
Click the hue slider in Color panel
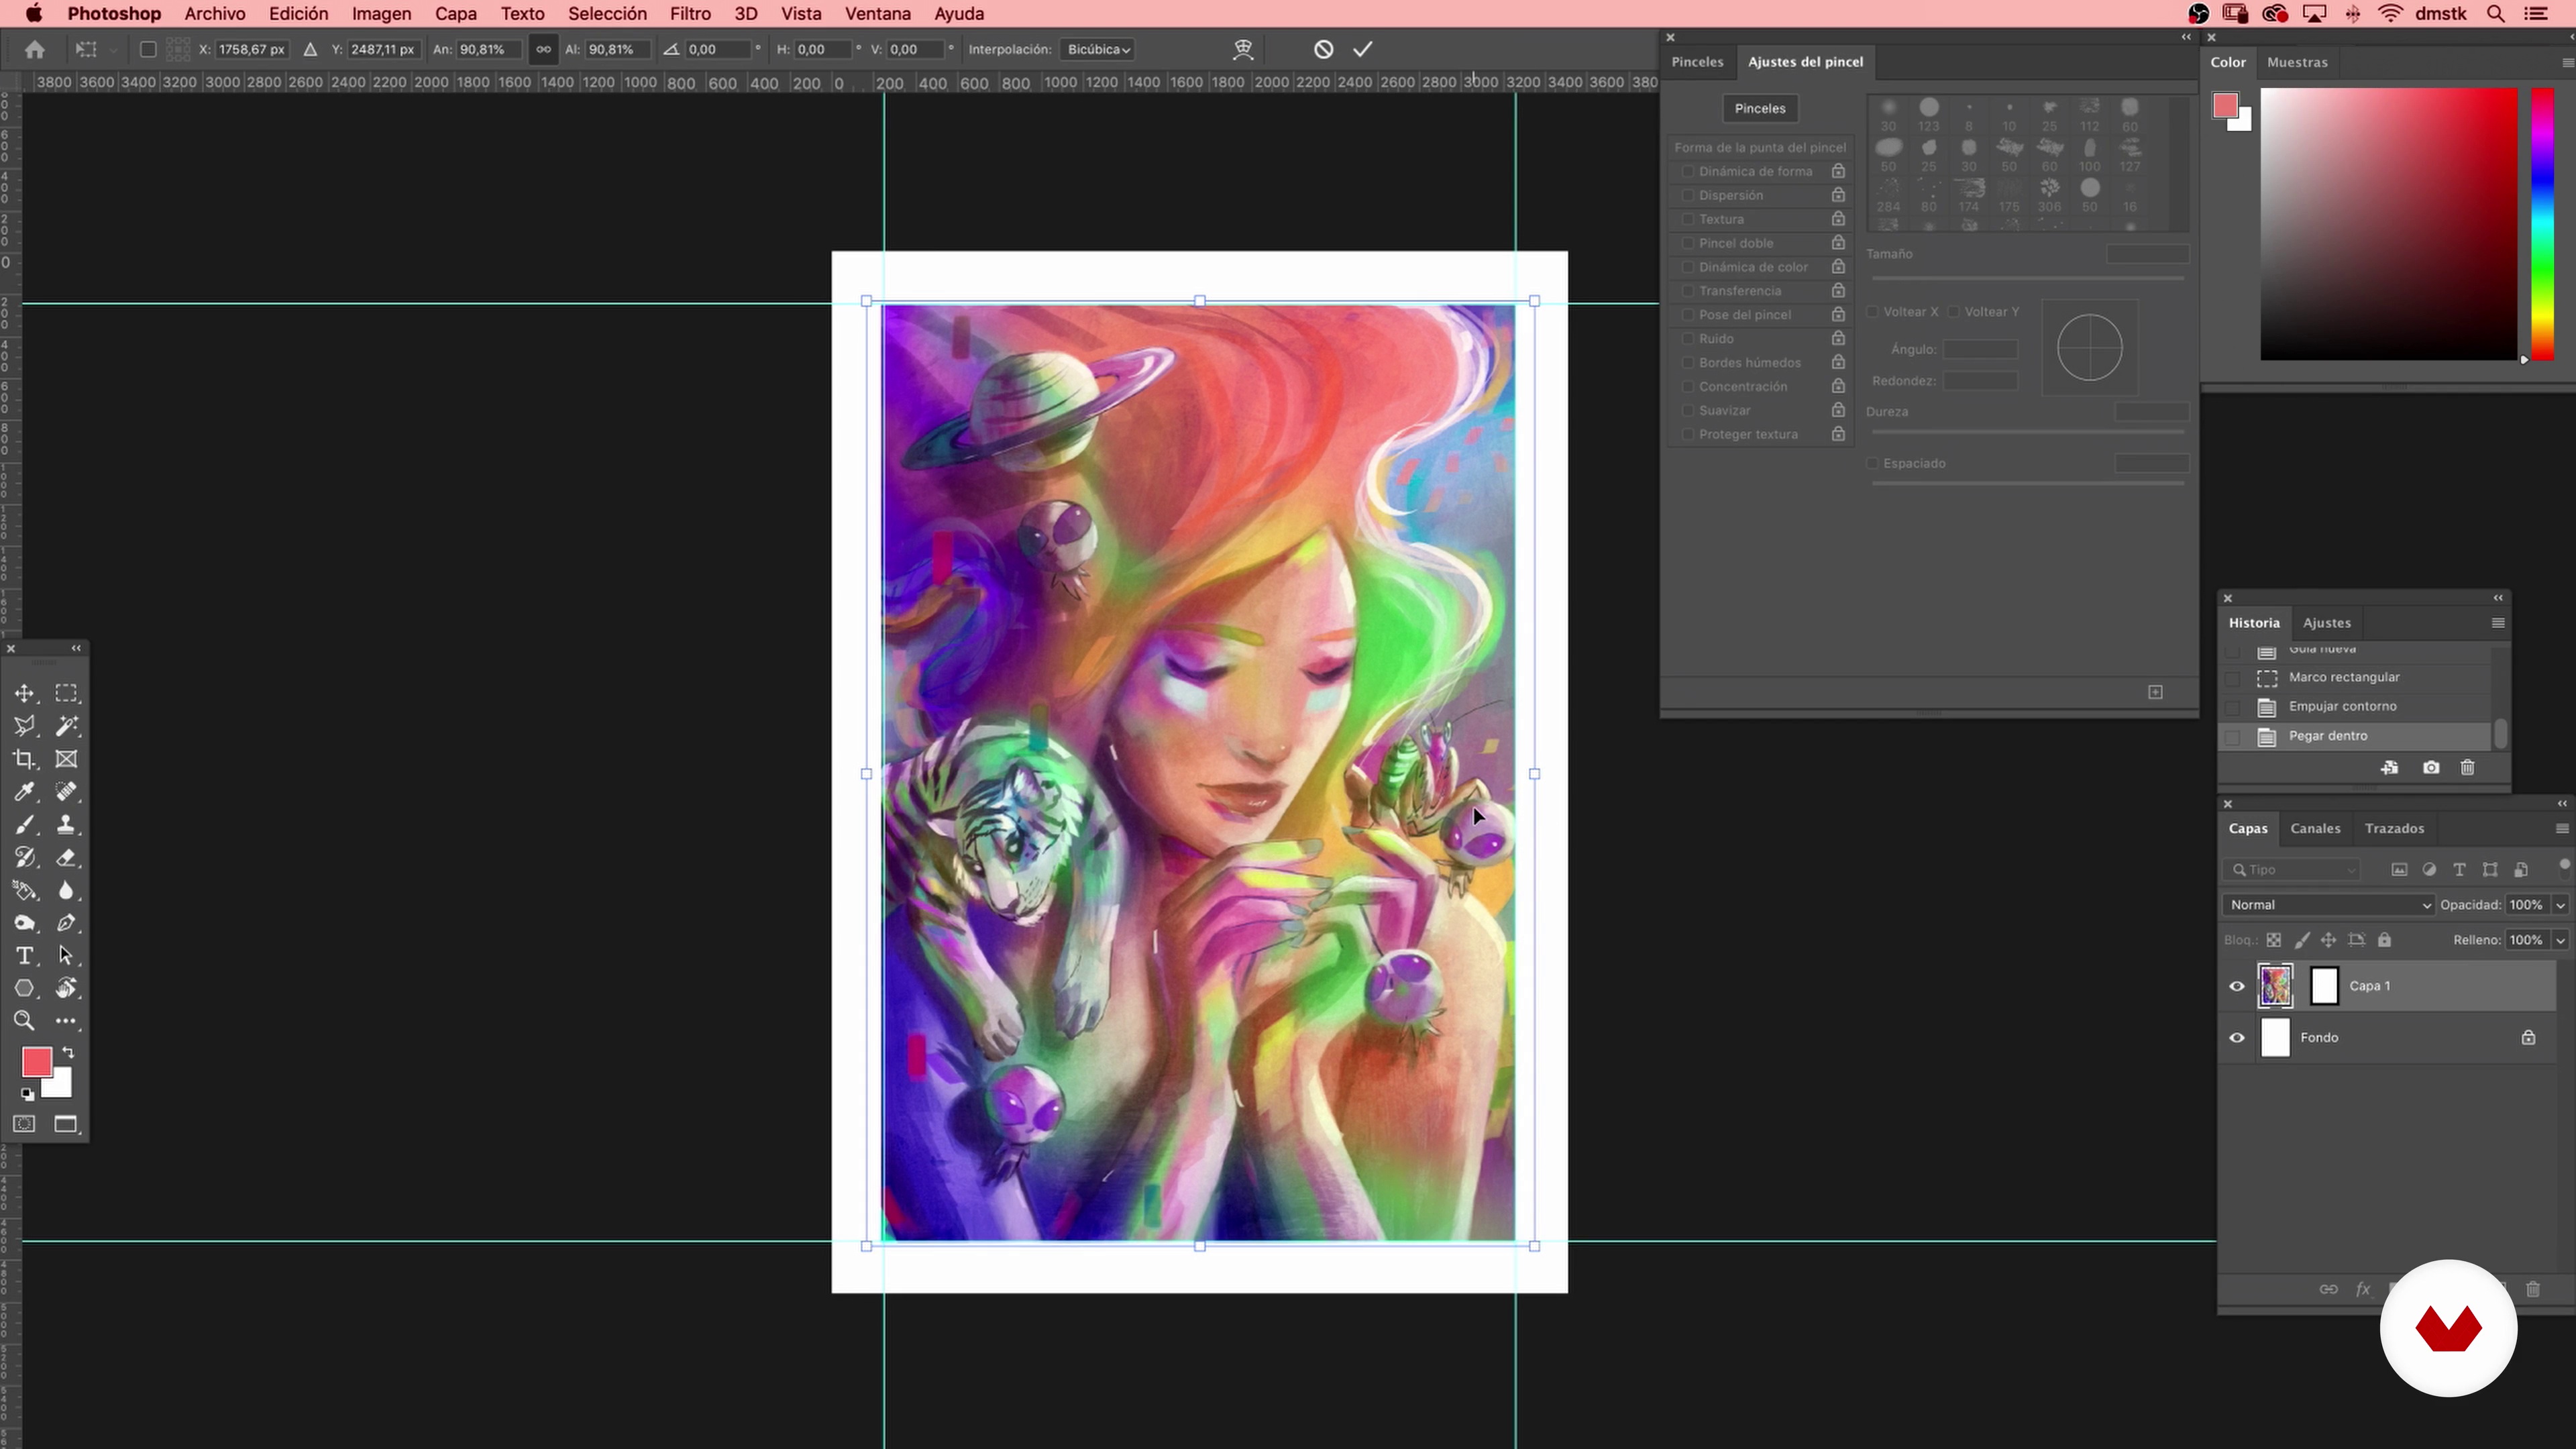[2542, 223]
